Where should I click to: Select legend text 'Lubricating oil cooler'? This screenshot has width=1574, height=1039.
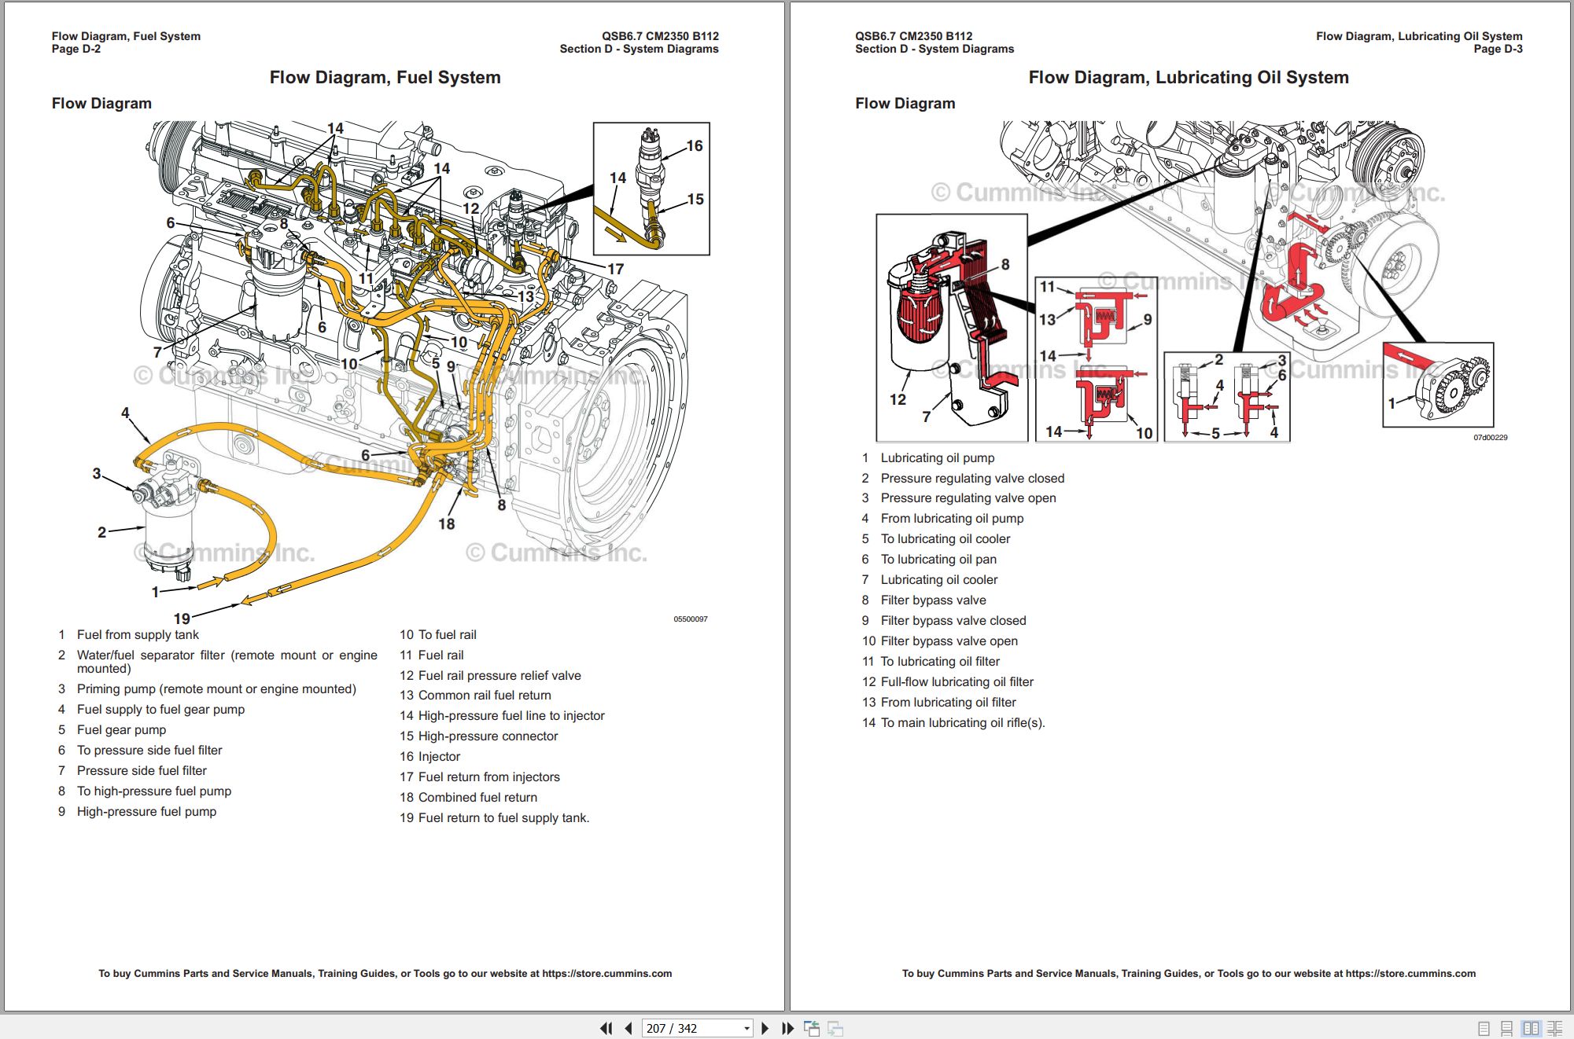[939, 579]
